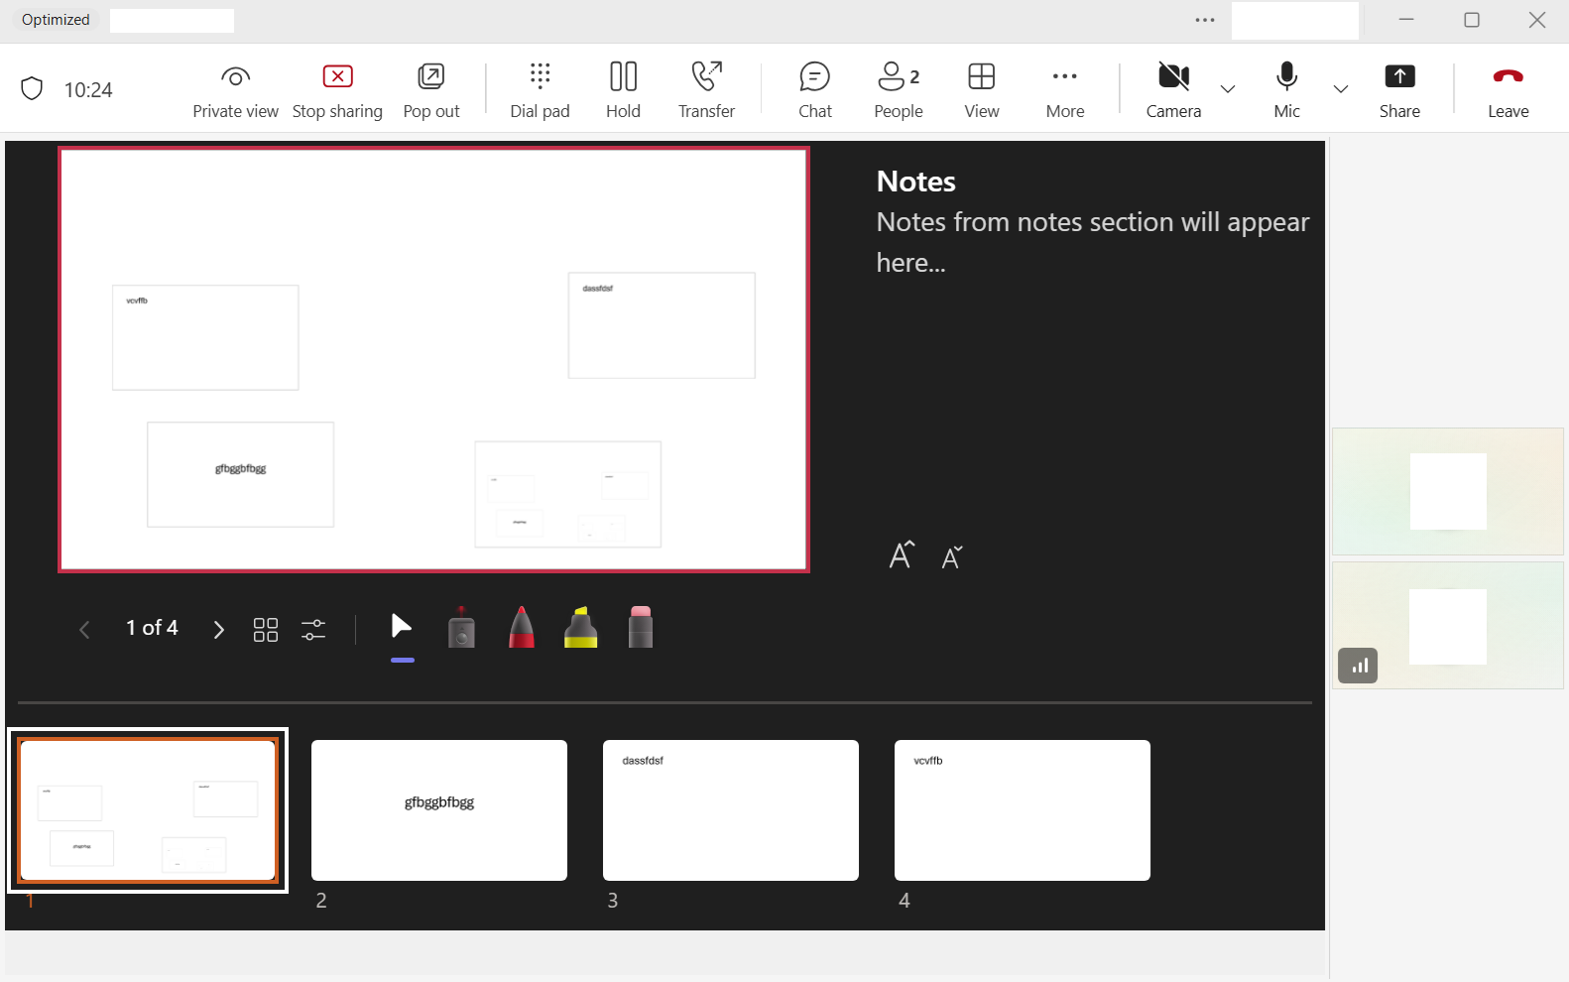Decrease notes font size

[952, 557]
